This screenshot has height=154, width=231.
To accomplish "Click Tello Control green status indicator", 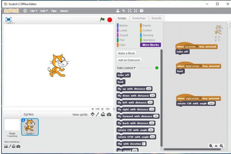I will (x=157, y=68).
